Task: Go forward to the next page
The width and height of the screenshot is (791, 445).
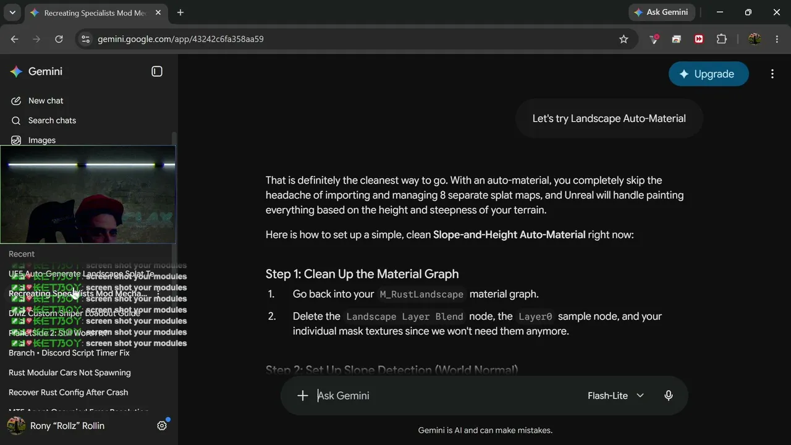Action: [36, 39]
